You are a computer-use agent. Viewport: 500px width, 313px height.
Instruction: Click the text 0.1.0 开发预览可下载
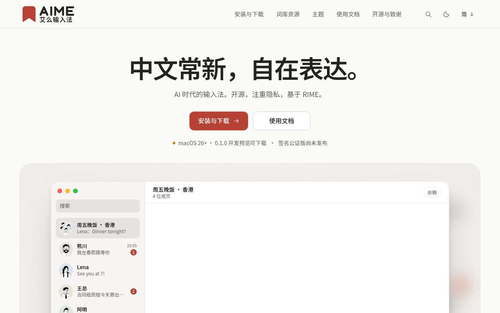[x=241, y=143]
